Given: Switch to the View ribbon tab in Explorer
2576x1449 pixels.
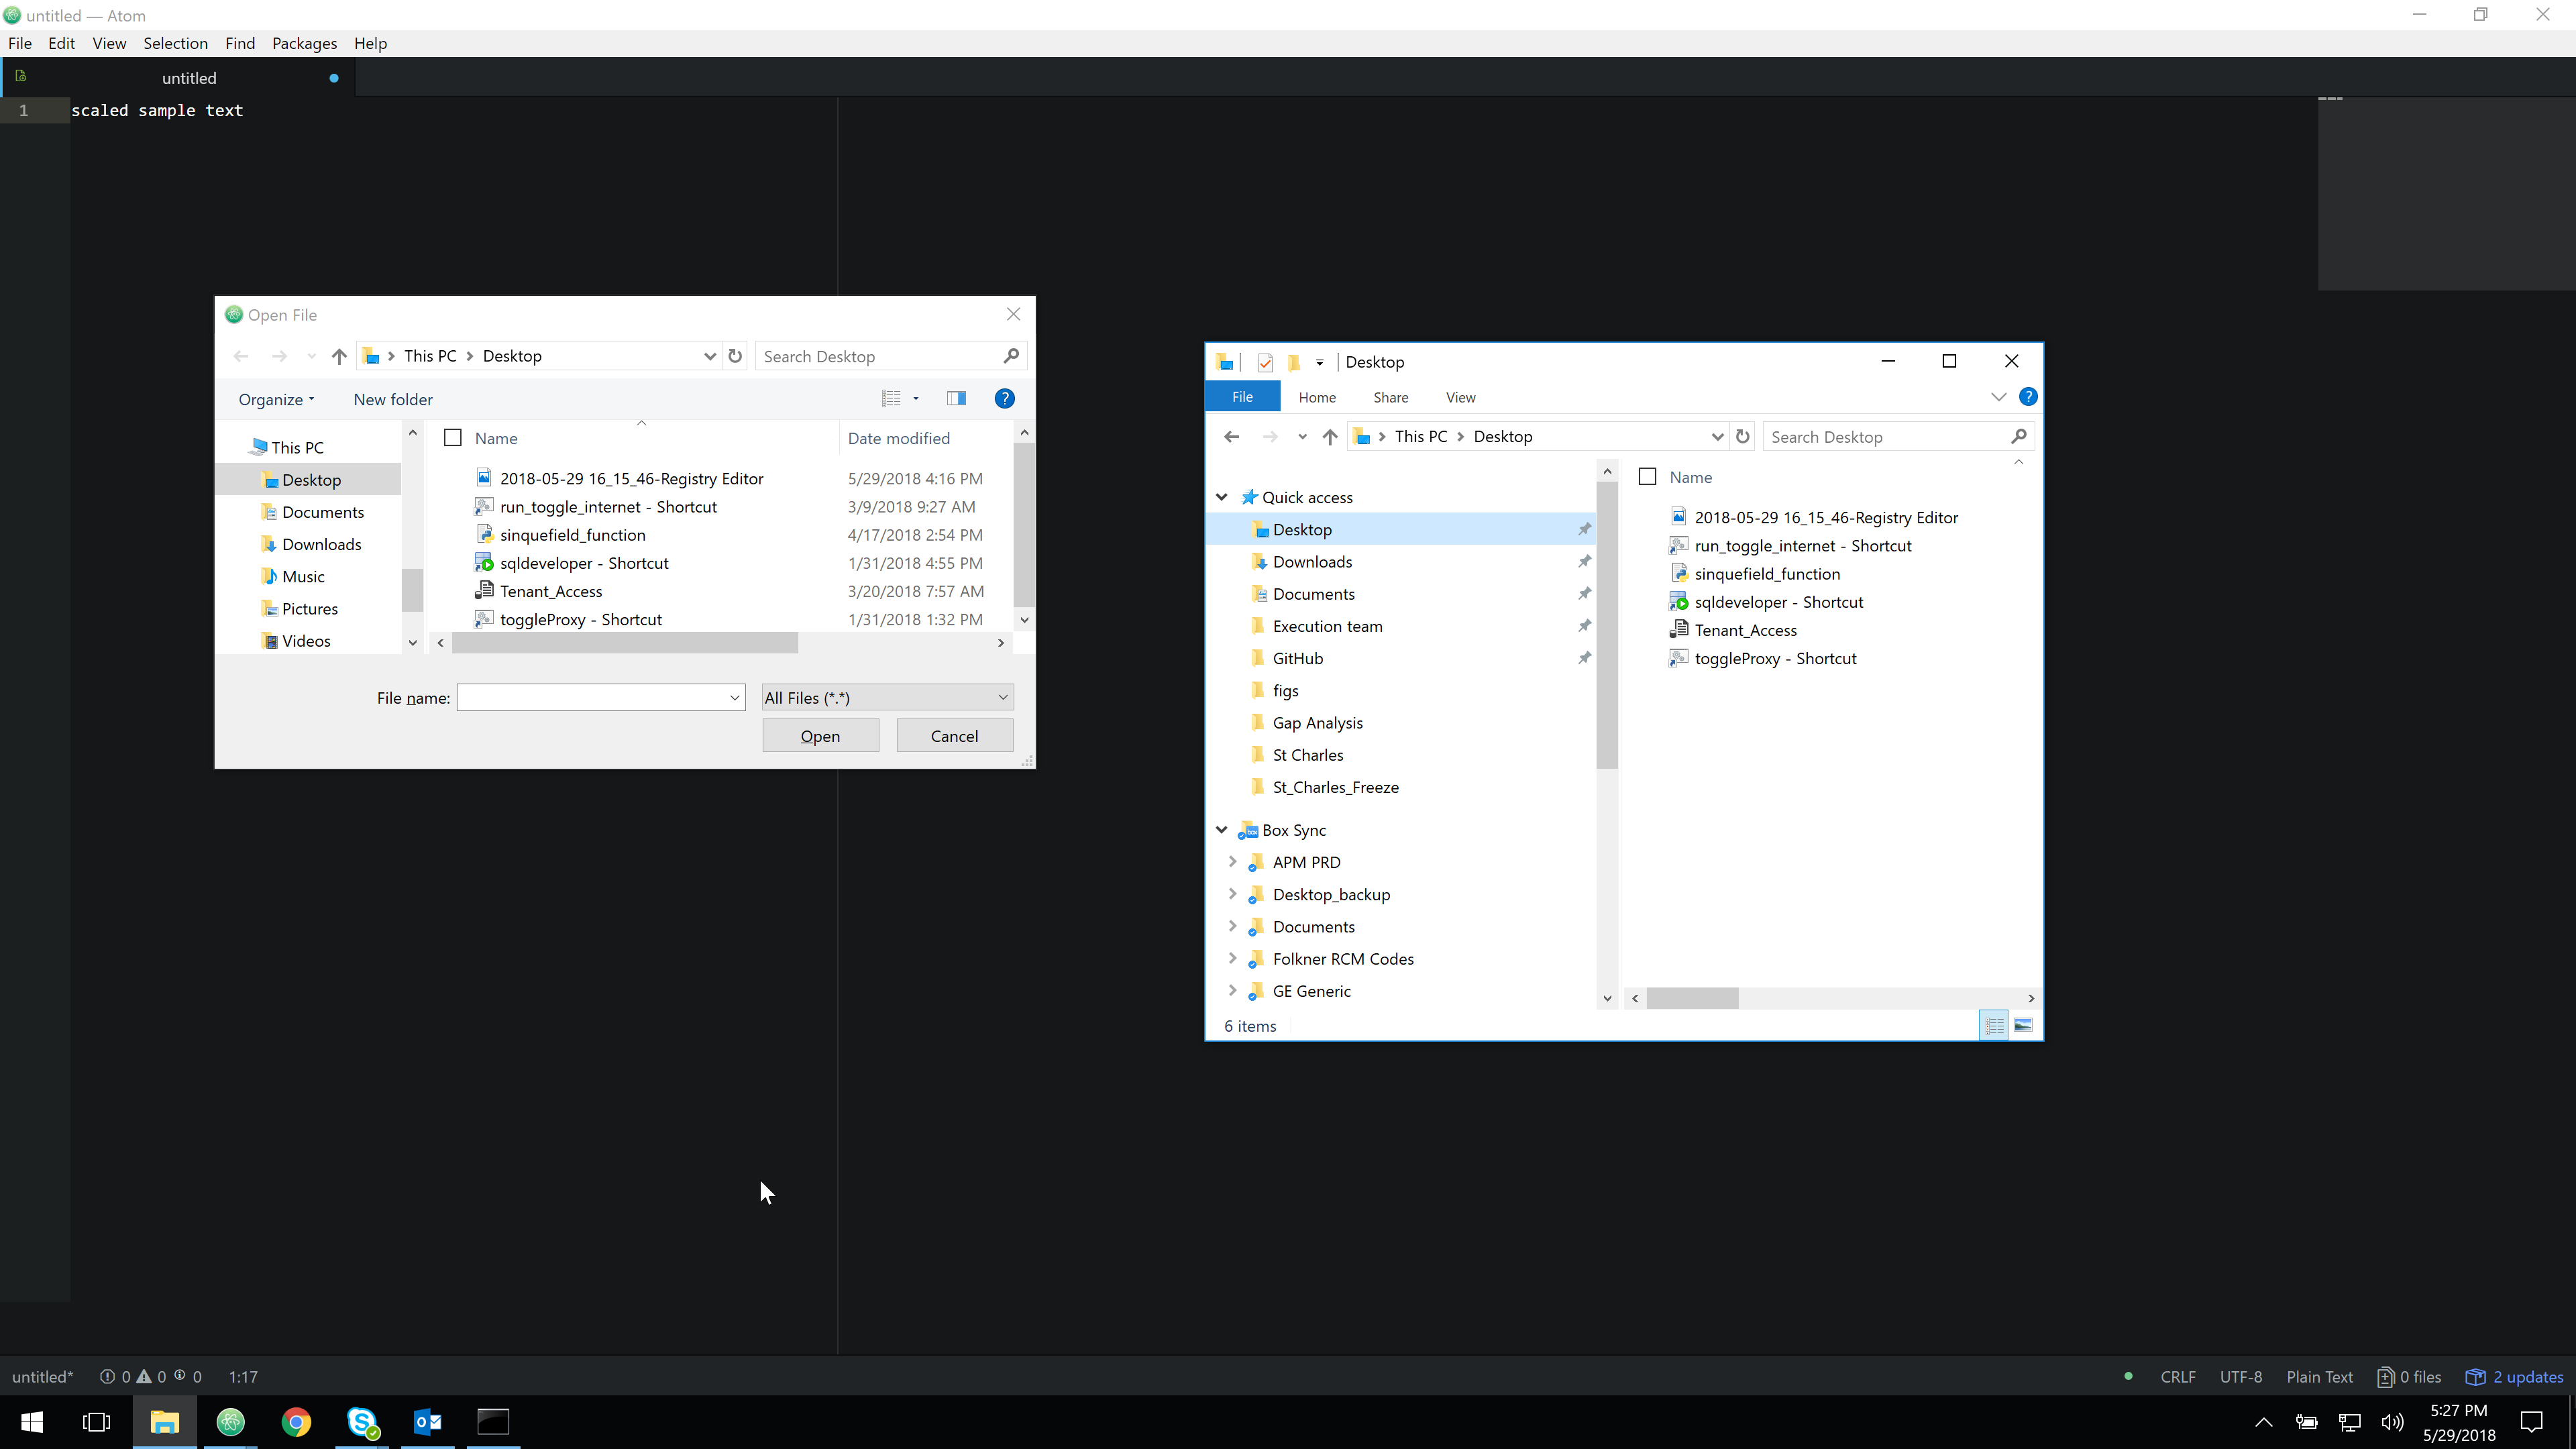Looking at the screenshot, I should tap(1460, 397).
